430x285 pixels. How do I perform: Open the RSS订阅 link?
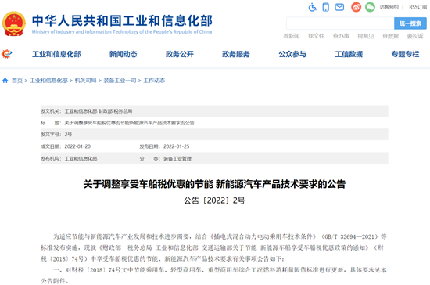tap(418, 7)
